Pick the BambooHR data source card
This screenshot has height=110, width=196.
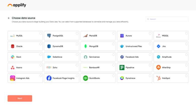[x=98, y=67]
